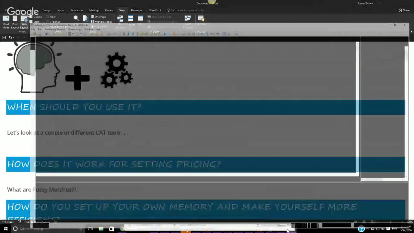414x233 pixels.
Task: Switch to Read Mode view
Action: 6,22
